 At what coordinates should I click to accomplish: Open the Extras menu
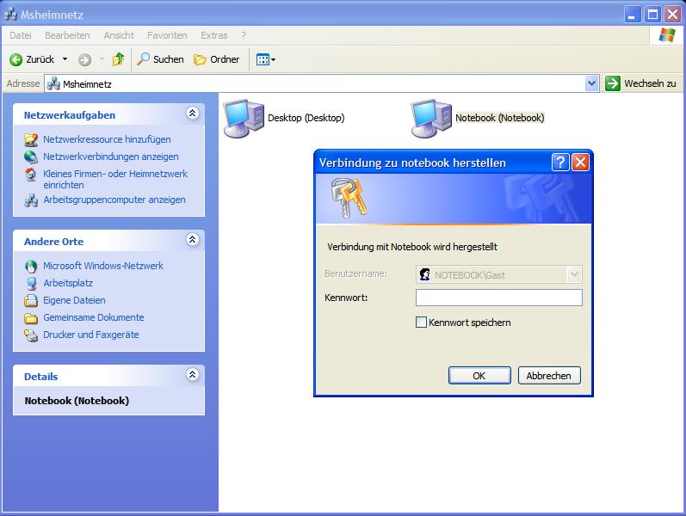(214, 35)
